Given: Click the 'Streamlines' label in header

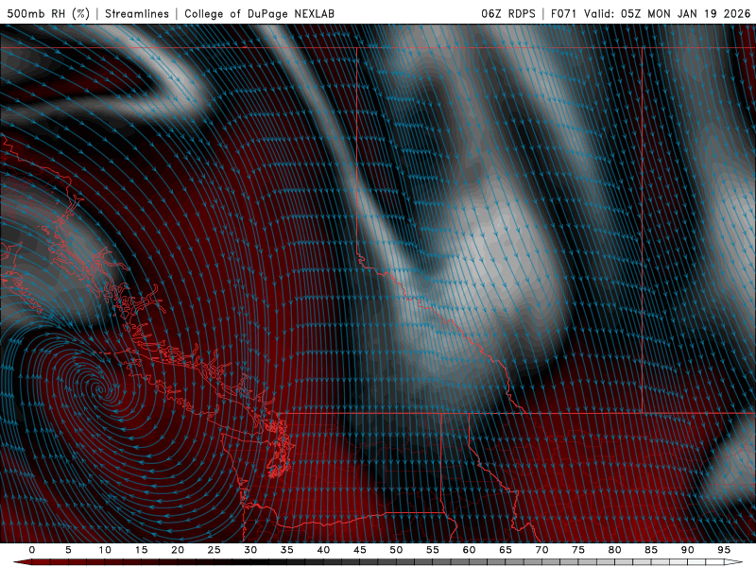Looking at the screenshot, I should (137, 13).
